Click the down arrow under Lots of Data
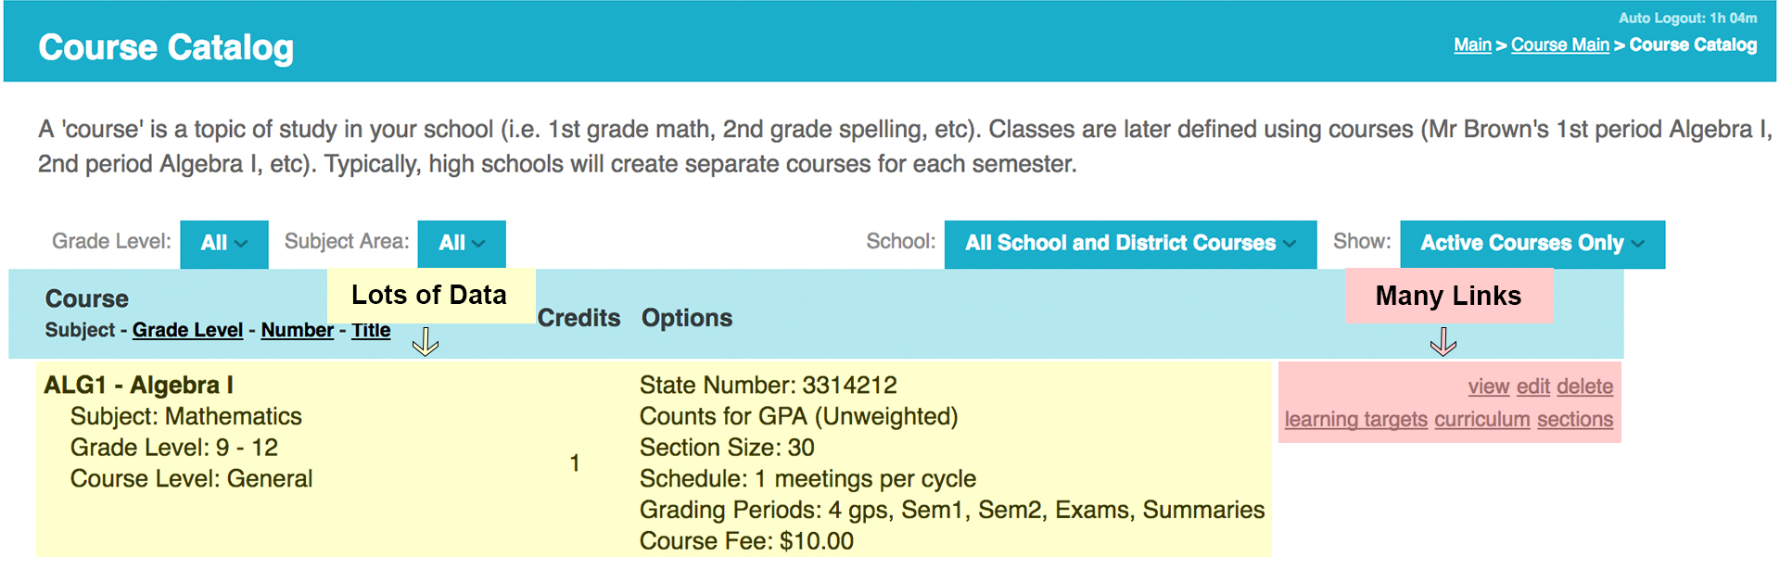The height and width of the screenshot is (570, 1780). point(426,341)
